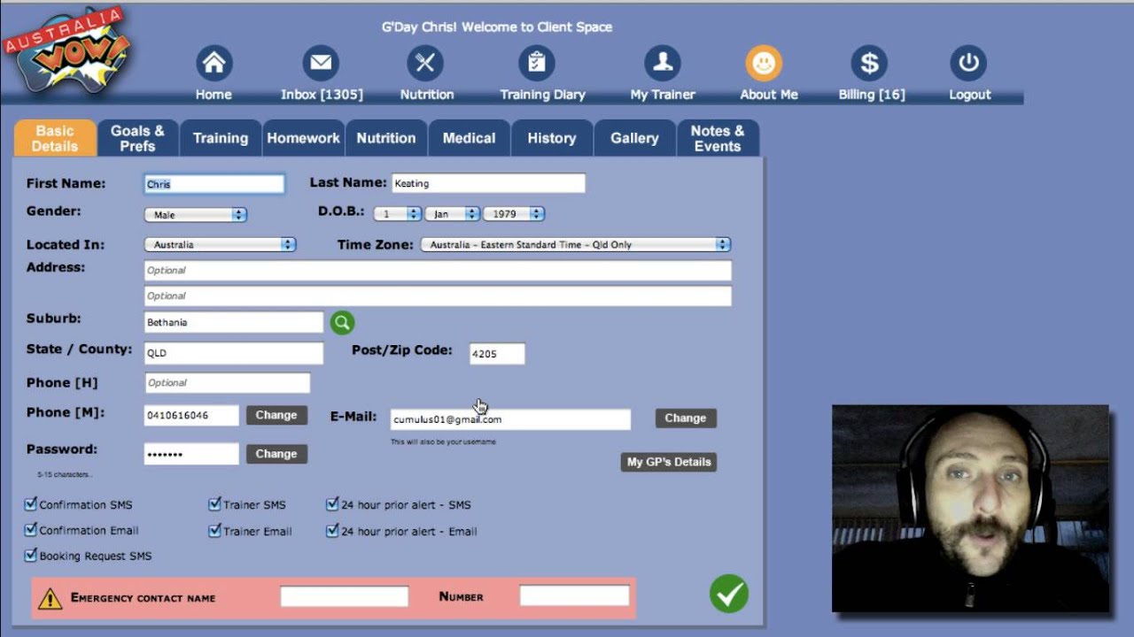Click Change next to Password

tap(276, 454)
